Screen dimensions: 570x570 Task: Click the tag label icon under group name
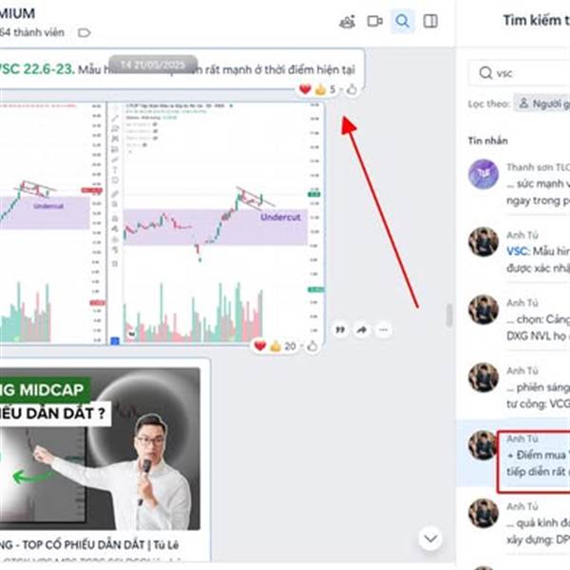(84, 33)
